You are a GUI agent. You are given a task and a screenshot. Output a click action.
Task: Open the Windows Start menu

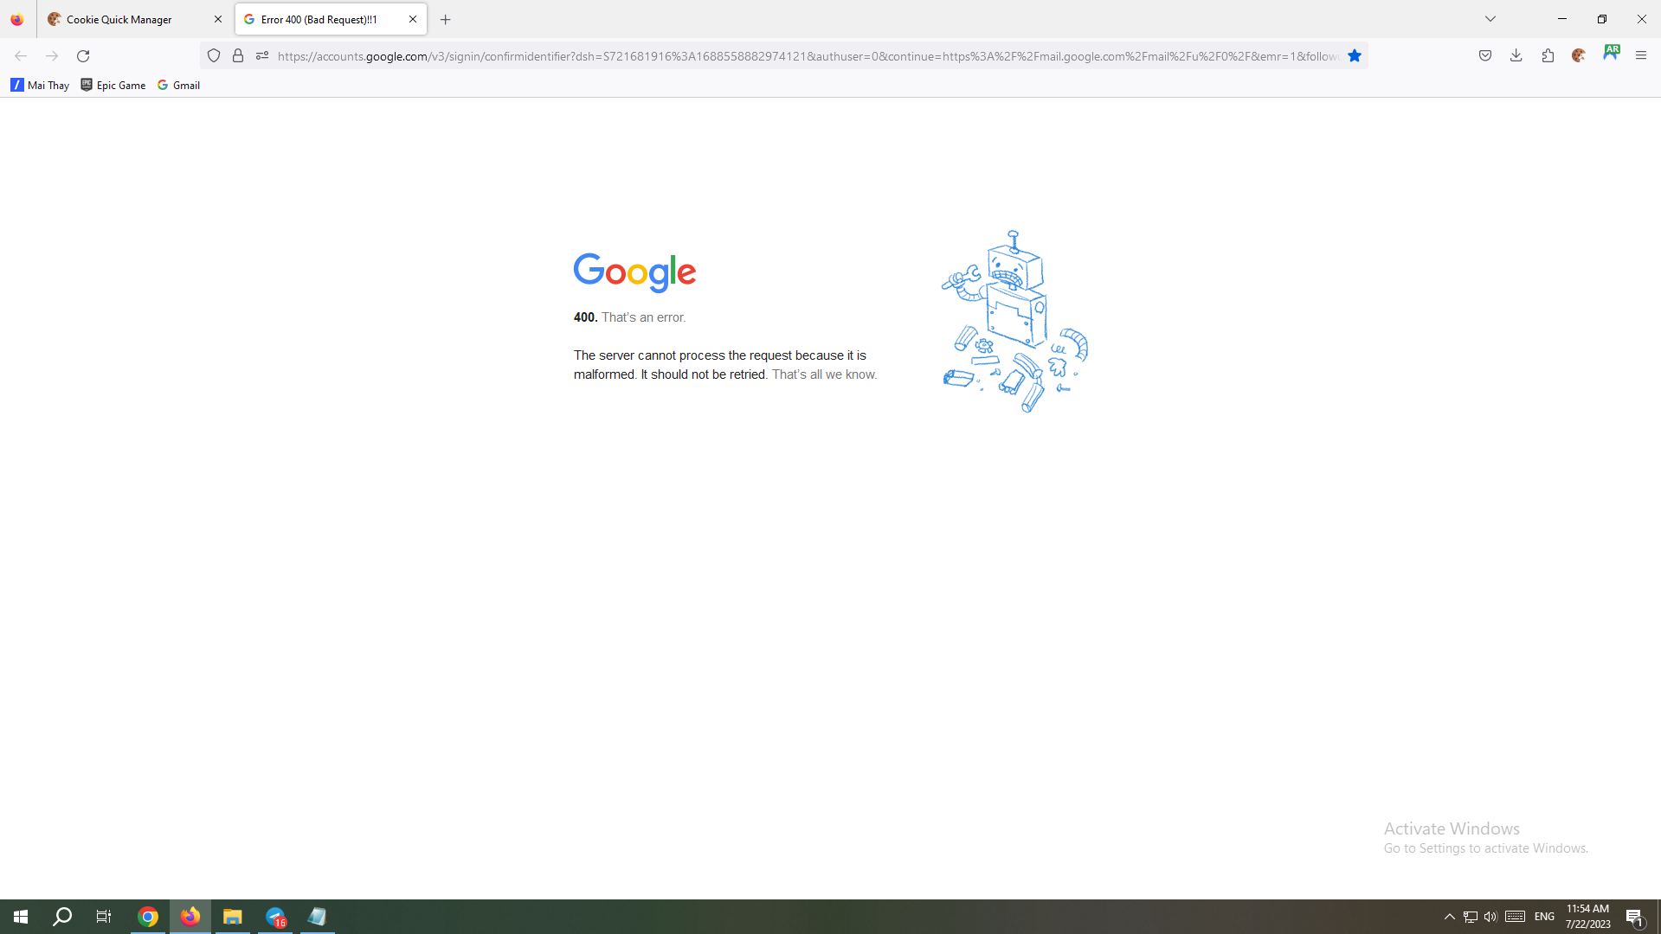coord(21,917)
